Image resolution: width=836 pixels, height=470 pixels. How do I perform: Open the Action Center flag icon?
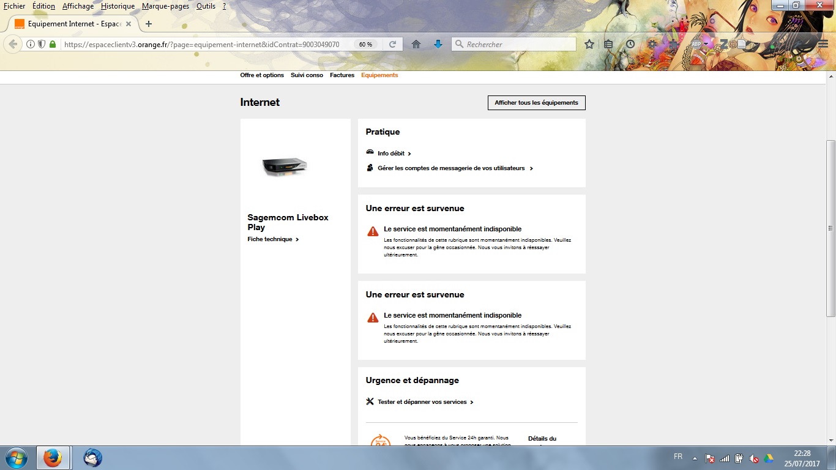pyautogui.click(x=710, y=458)
